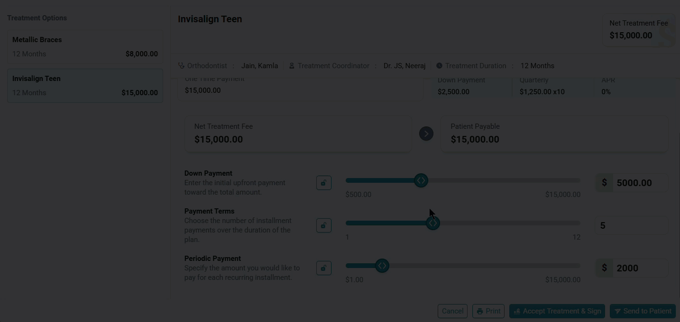680x322 pixels.
Task: Click the Down Payment $2,500.00 value
Action: tap(453, 92)
